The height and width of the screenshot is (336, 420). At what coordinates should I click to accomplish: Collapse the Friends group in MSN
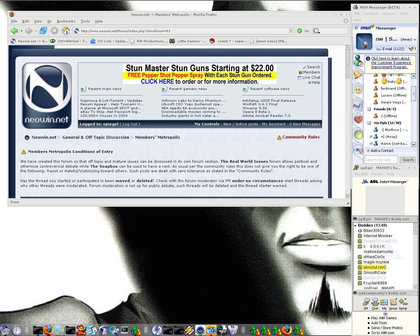[x=369, y=109]
